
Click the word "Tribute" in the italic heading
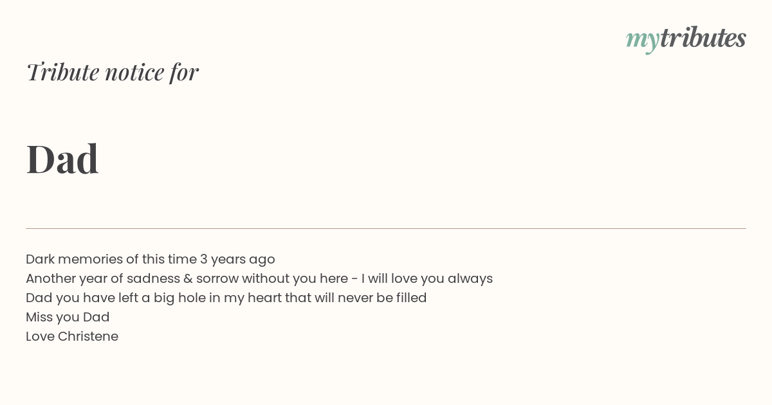pyautogui.click(x=63, y=72)
